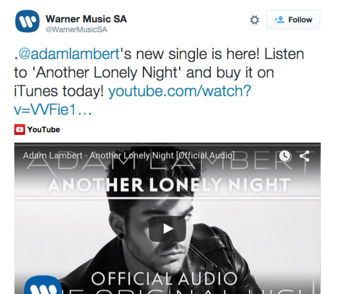Click the Warner Music SA profile avatar
Screen dimensions: 340x294
click(x=27, y=21)
